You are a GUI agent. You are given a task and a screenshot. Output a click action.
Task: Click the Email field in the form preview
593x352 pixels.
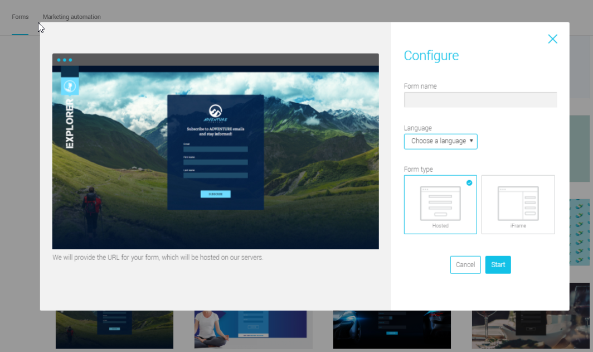click(215, 149)
